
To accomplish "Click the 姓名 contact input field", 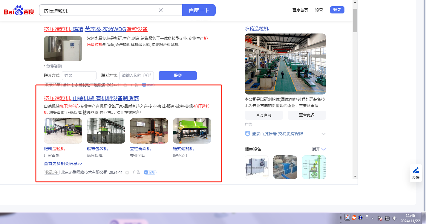I will pos(79,75).
